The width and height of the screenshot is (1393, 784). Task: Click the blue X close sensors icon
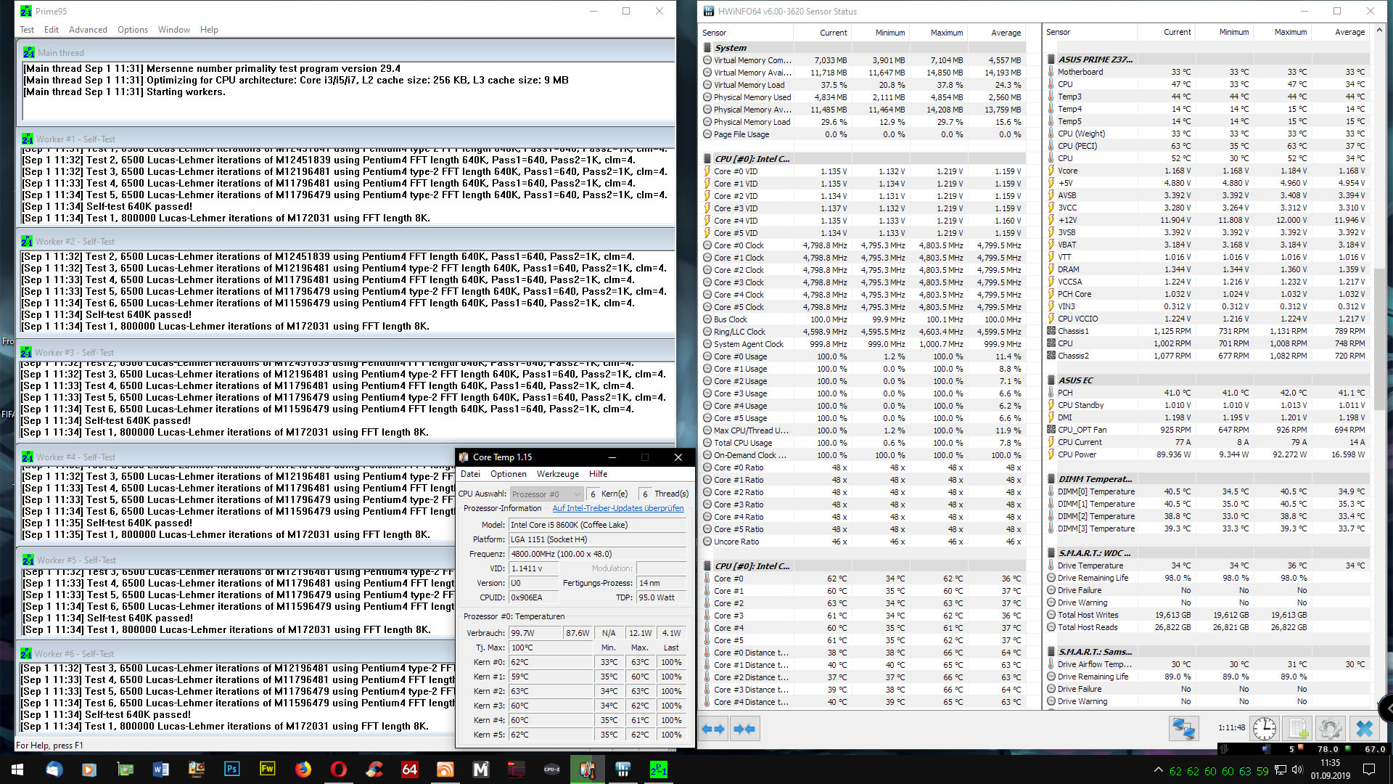pos(1365,728)
